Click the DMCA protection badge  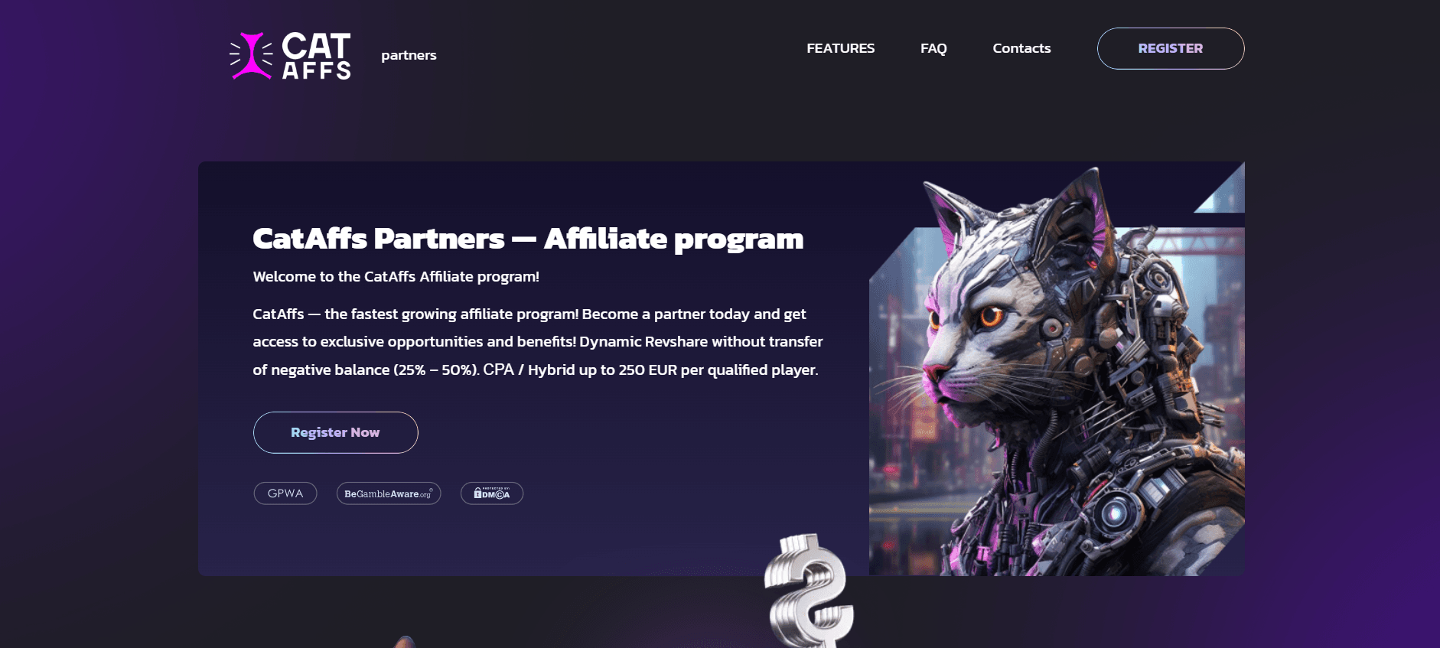pyautogui.click(x=492, y=493)
